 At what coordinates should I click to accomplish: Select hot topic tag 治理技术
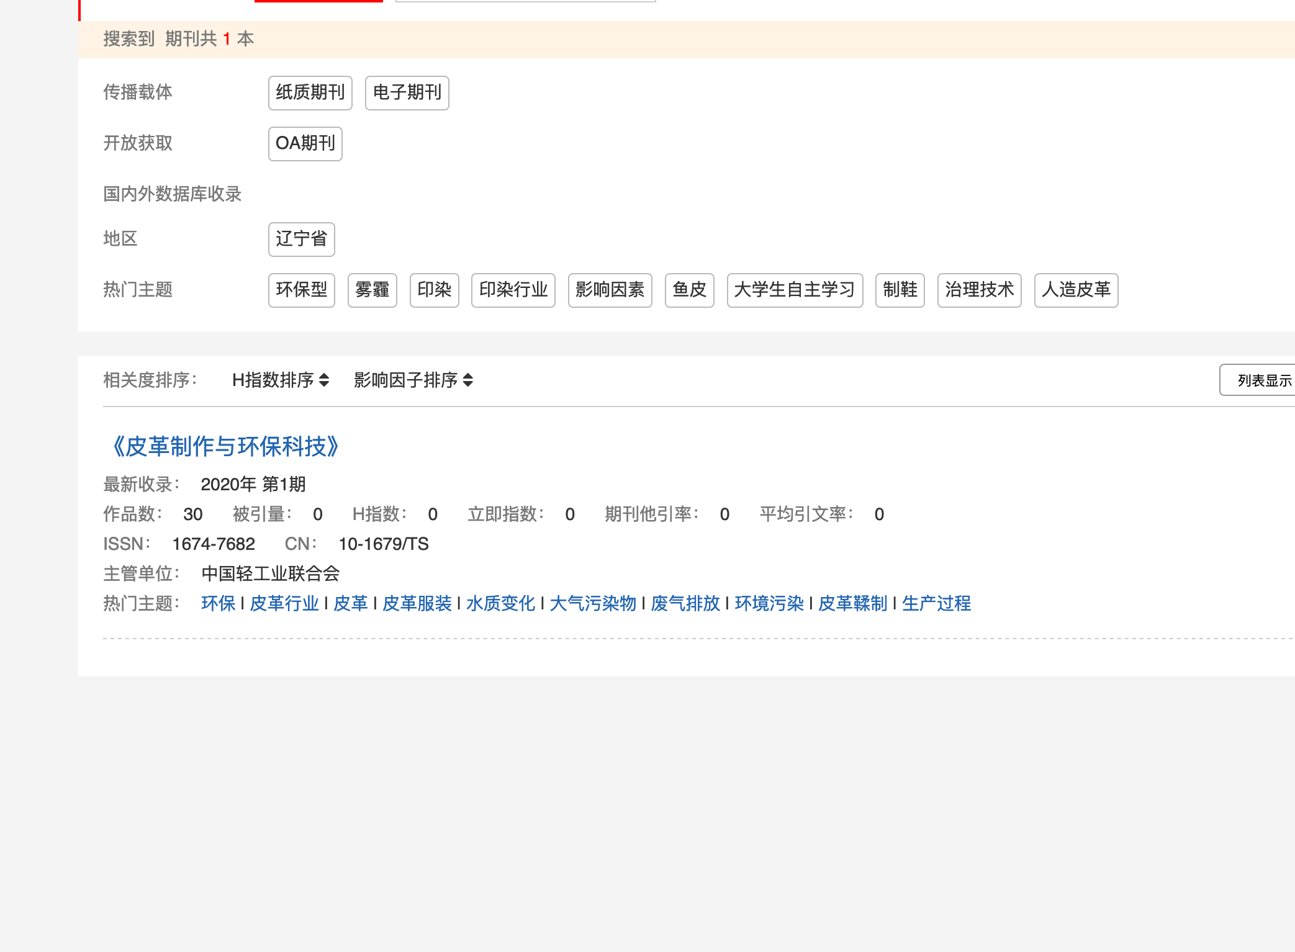point(980,290)
